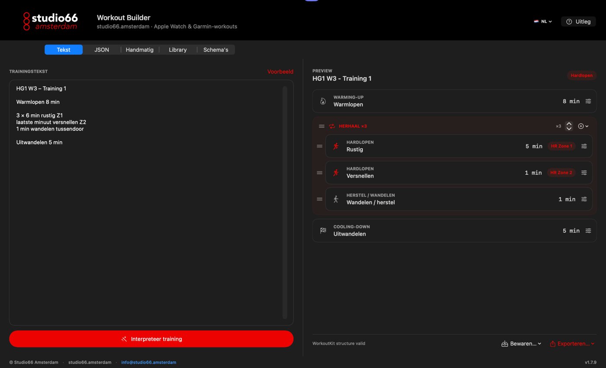Open the add-step plus dropdown in repeat block
Viewport: 606px width, 368px height.
[x=583, y=126]
